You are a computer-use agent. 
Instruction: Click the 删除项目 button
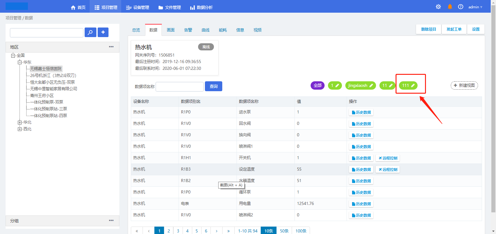click(x=428, y=29)
